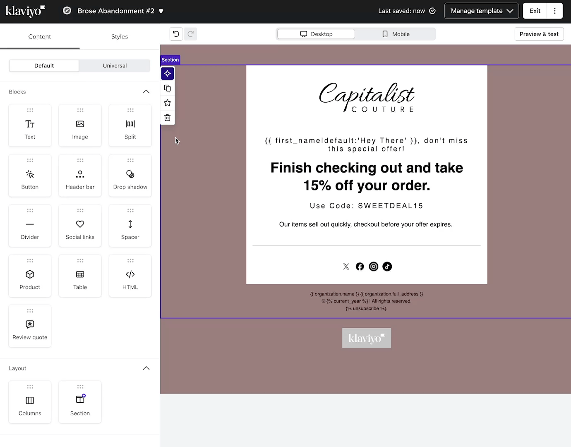
Task: Switch to the Styles tab
Action: [120, 36]
